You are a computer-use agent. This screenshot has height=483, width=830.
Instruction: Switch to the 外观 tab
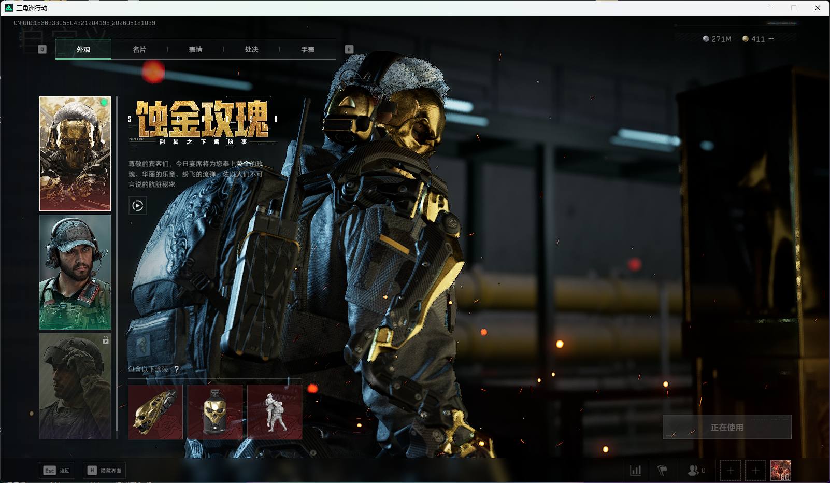pos(83,49)
